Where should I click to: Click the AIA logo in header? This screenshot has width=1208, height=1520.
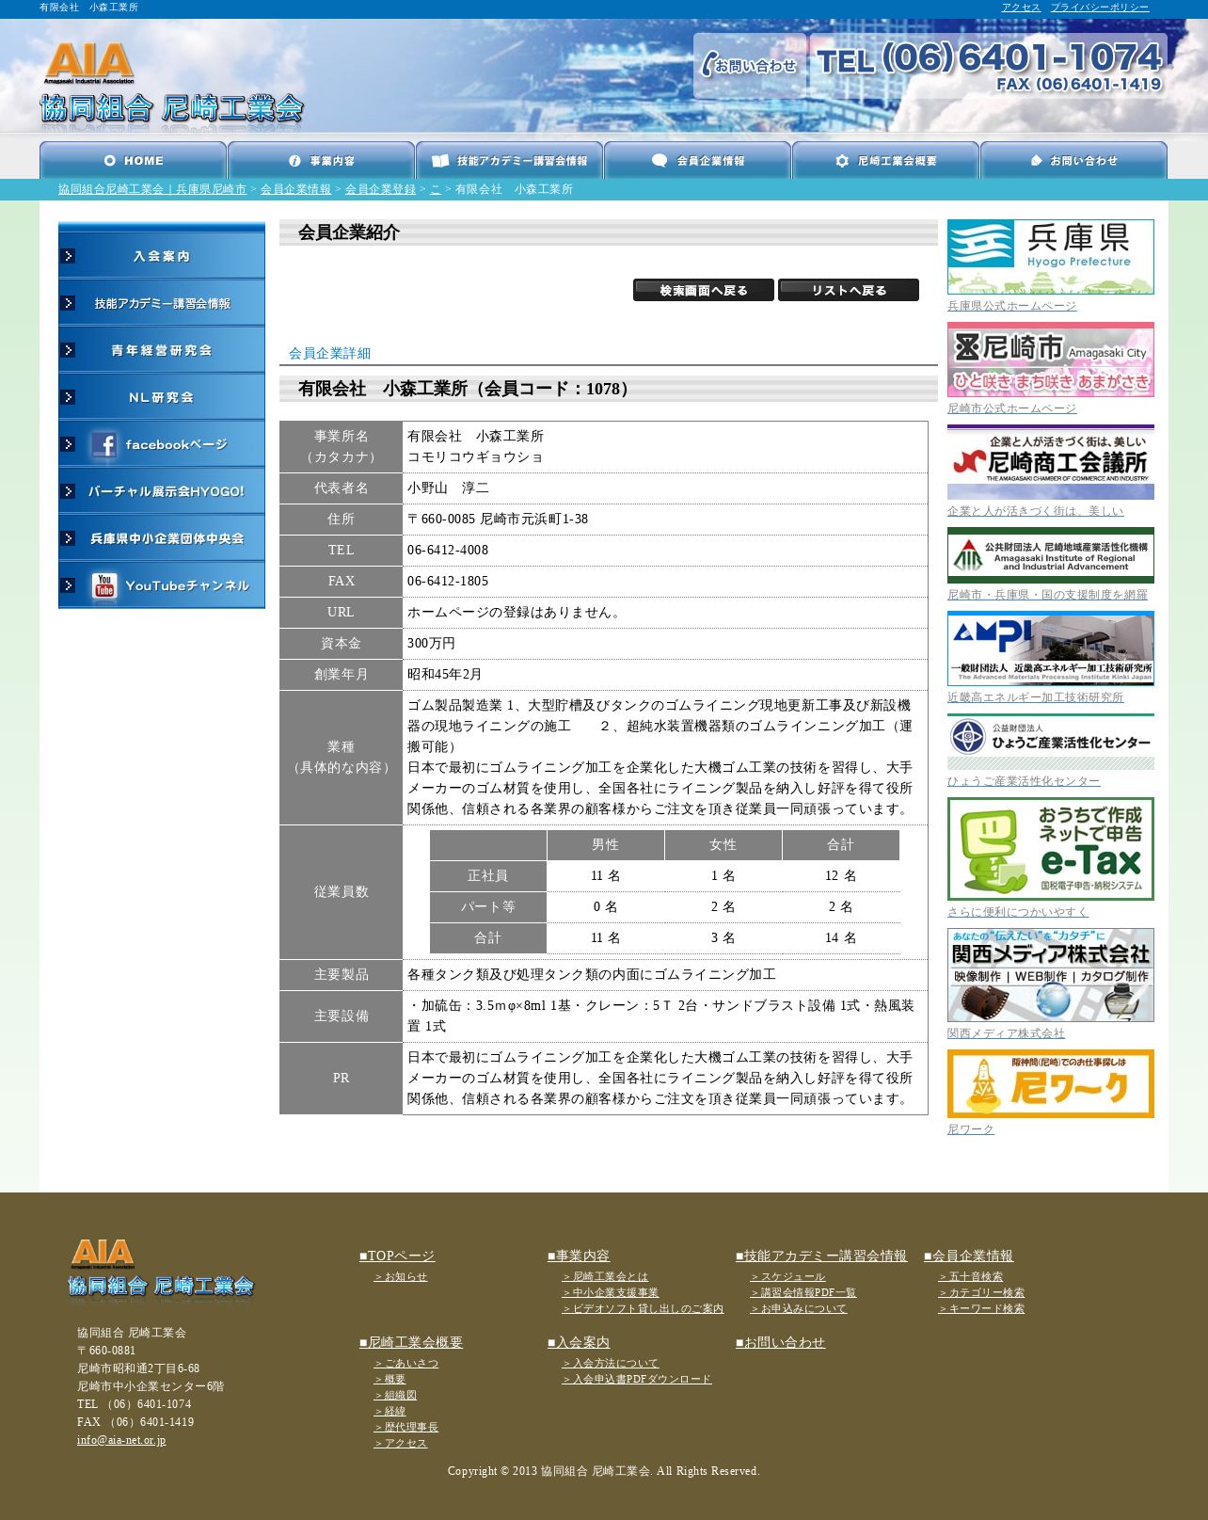[171, 82]
